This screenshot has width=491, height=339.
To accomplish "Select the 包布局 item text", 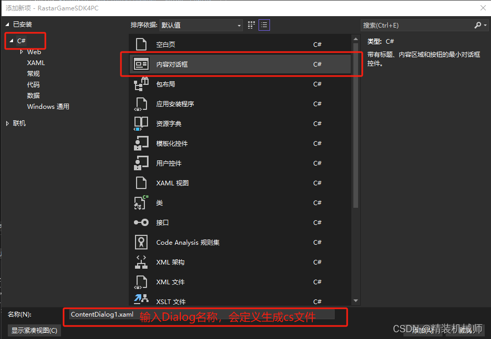I will (x=166, y=84).
